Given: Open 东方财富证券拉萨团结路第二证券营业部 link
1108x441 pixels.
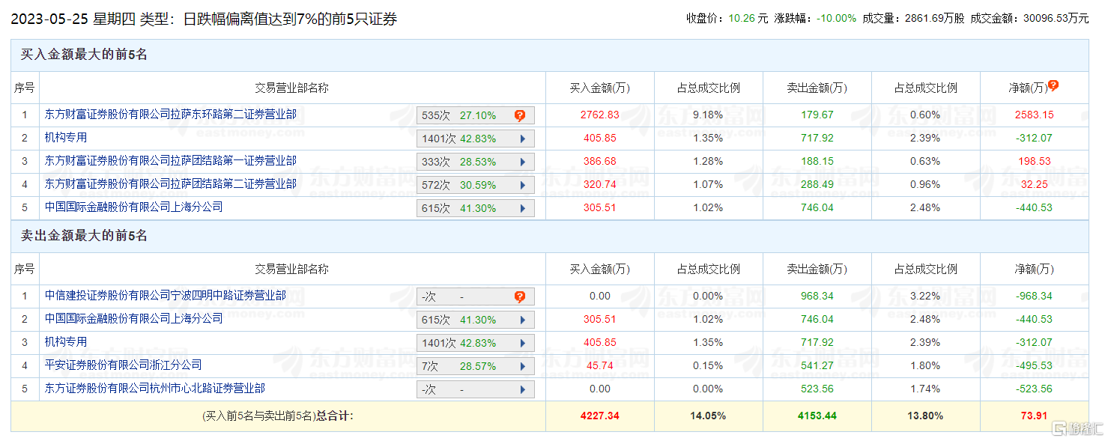Looking at the screenshot, I should (x=171, y=184).
